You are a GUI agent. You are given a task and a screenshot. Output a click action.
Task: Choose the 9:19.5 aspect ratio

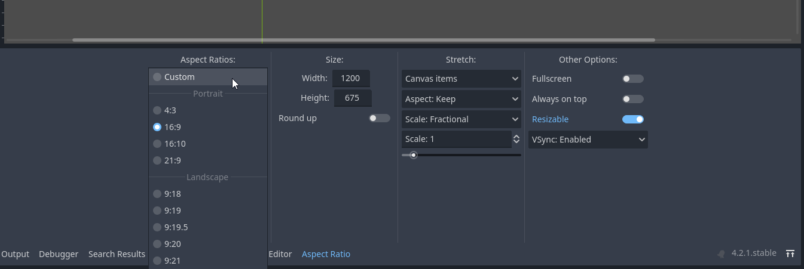click(208, 227)
